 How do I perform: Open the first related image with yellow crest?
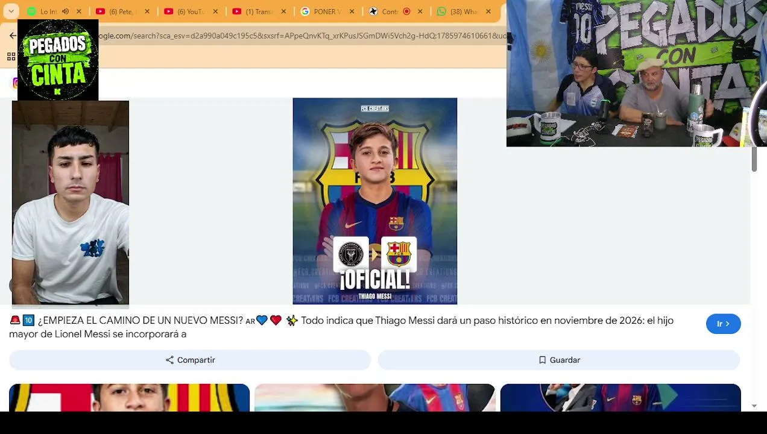point(129,398)
